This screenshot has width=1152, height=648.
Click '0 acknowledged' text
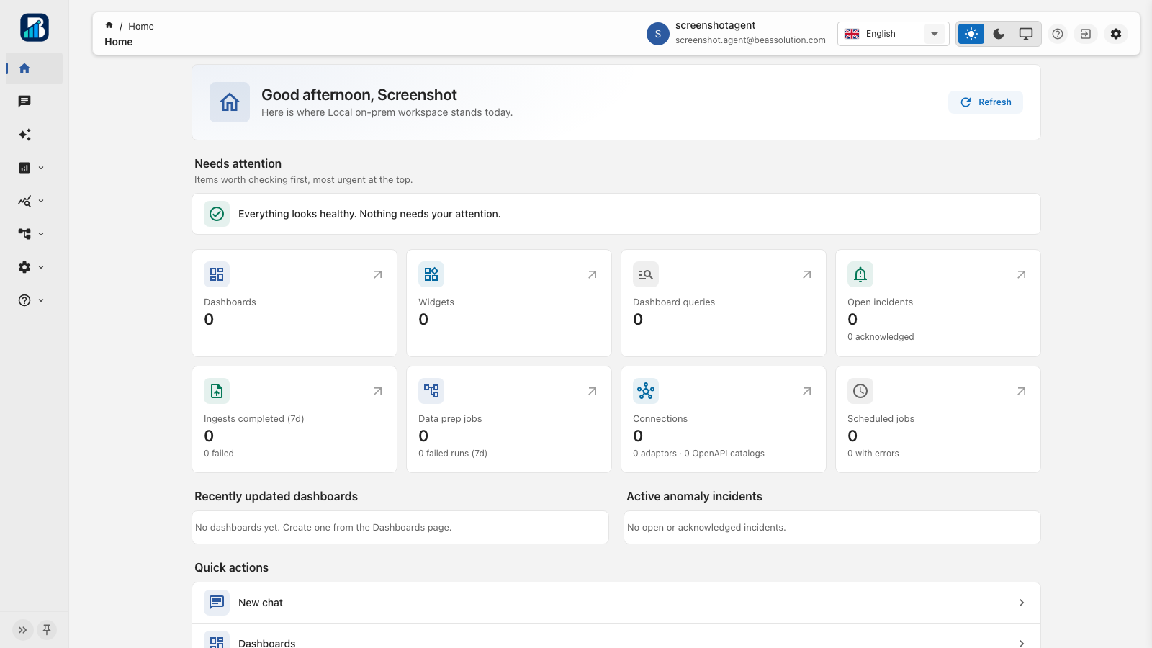click(x=881, y=337)
